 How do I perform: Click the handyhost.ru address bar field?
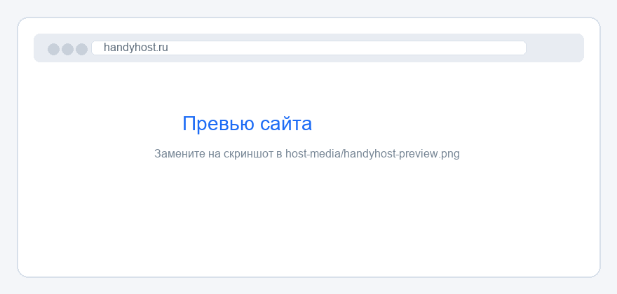click(309, 48)
